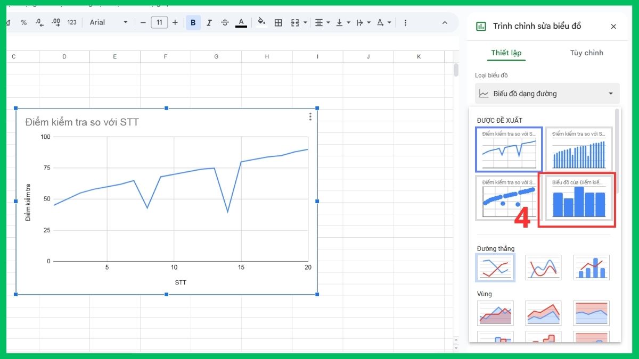Select the Đường thẳng first line chart style
639x359 pixels.
[495, 268]
